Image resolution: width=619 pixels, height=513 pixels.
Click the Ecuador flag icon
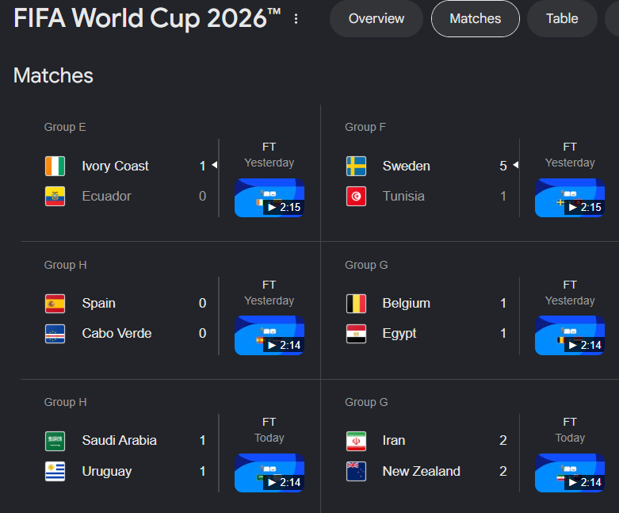point(55,197)
